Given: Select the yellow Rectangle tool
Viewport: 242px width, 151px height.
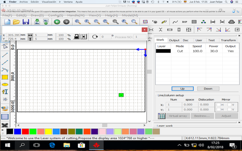Looking at the screenshot, I should [x=5, y=77].
